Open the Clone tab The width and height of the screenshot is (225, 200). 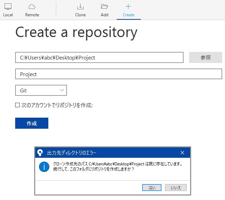point(80,10)
